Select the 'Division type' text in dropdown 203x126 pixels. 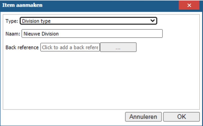coord(36,21)
